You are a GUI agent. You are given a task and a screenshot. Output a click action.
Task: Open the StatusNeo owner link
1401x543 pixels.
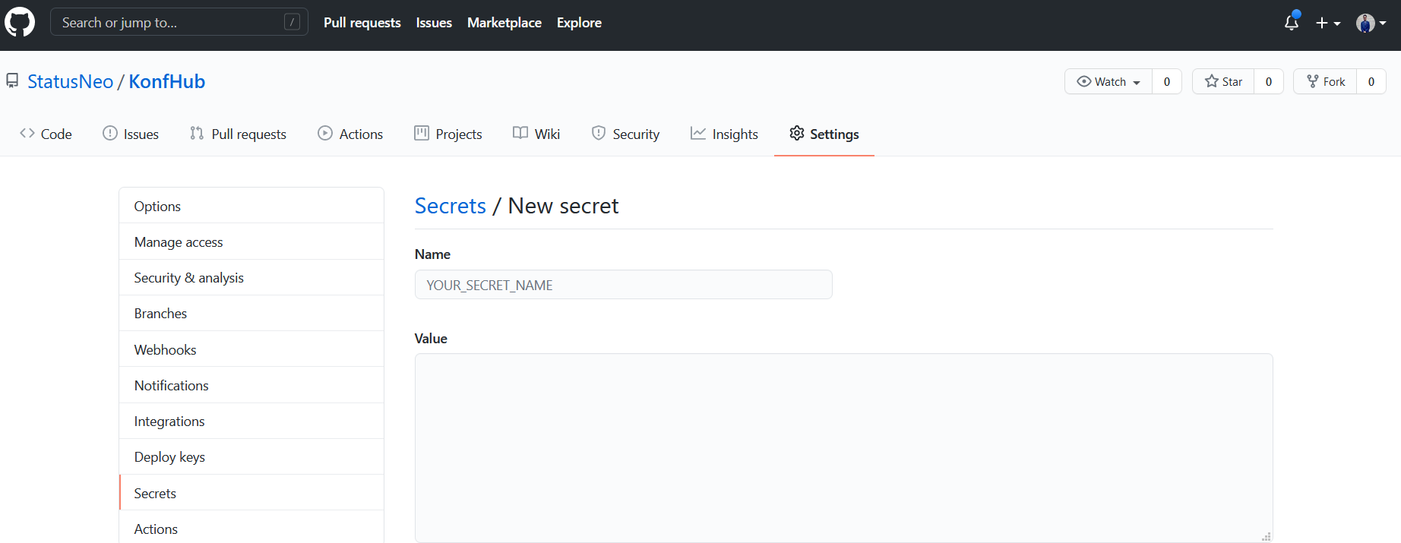tap(70, 81)
